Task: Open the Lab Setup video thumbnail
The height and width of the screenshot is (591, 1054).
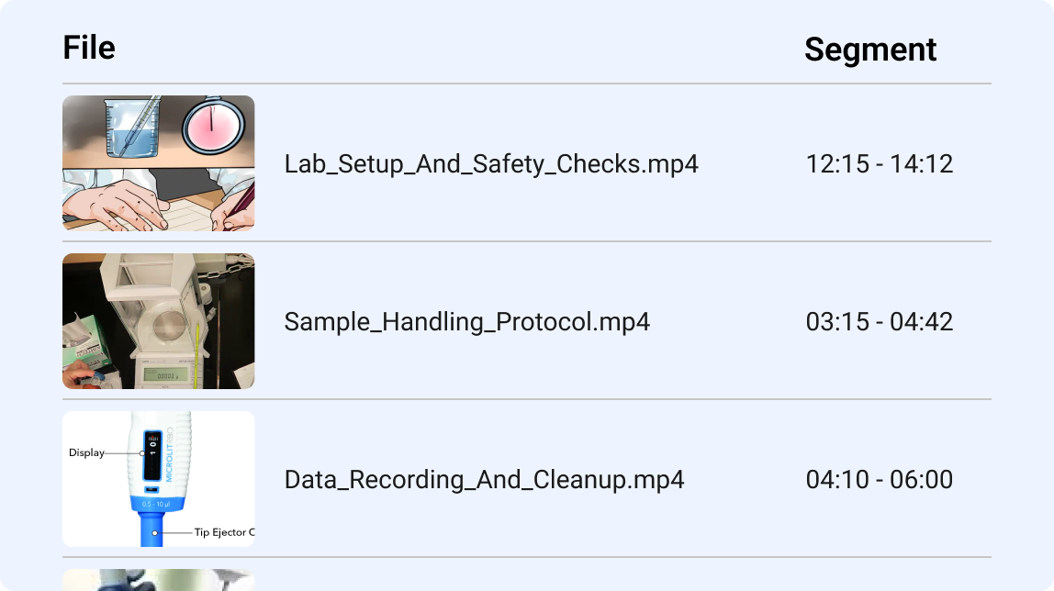Action: (x=158, y=163)
